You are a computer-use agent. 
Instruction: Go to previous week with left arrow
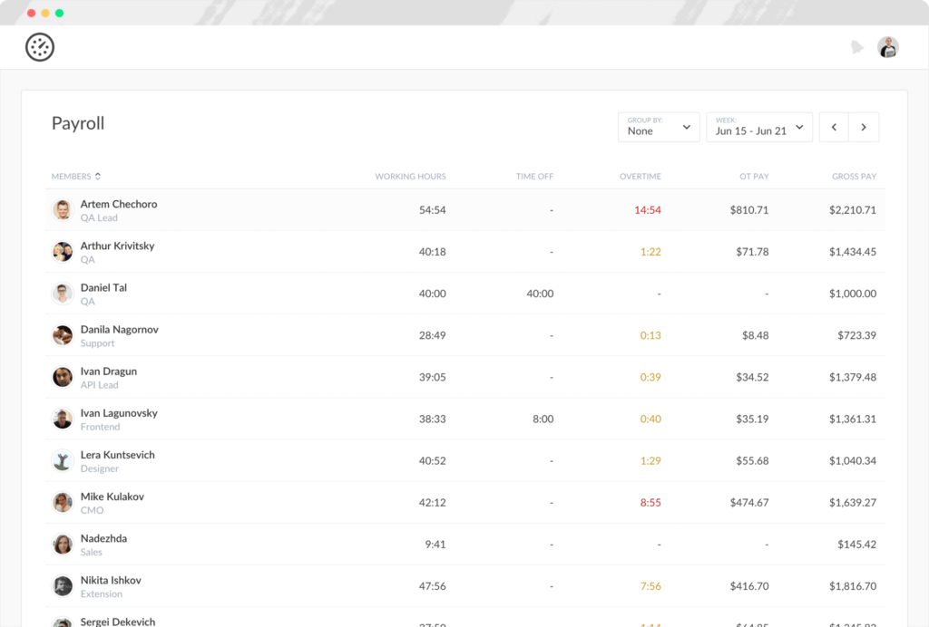tap(834, 128)
